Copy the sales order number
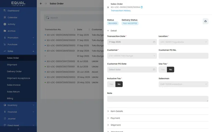Screen dimensions: 212x132 142,7
